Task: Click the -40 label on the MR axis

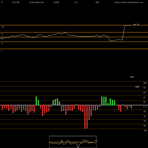Action: tap(144, 116)
